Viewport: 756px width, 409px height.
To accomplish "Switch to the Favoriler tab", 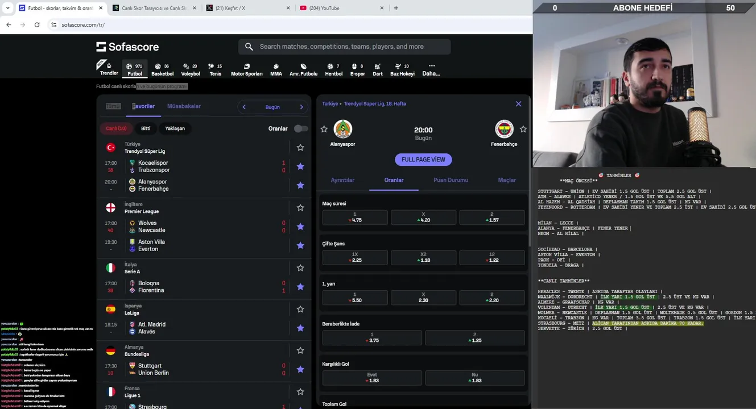I will point(143,106).
